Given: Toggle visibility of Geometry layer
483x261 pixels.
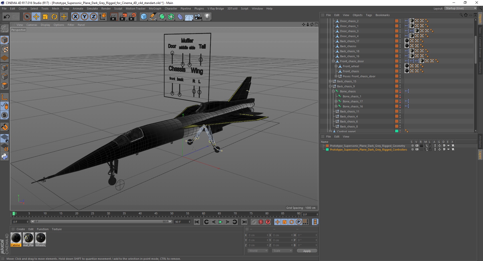Looking at the screenshot, I should [417, 146].
